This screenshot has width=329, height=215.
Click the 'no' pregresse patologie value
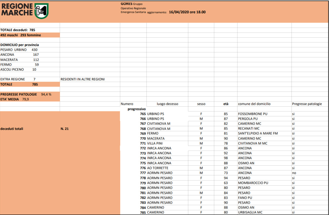point(294,173)
